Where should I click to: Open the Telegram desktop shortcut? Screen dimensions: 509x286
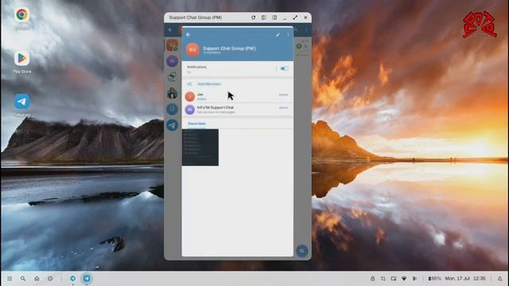21,102
